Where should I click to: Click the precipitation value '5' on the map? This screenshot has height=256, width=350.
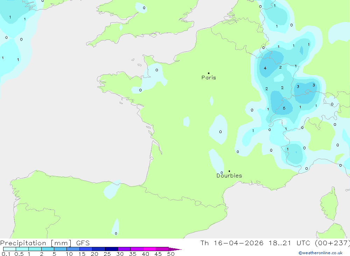284,108
